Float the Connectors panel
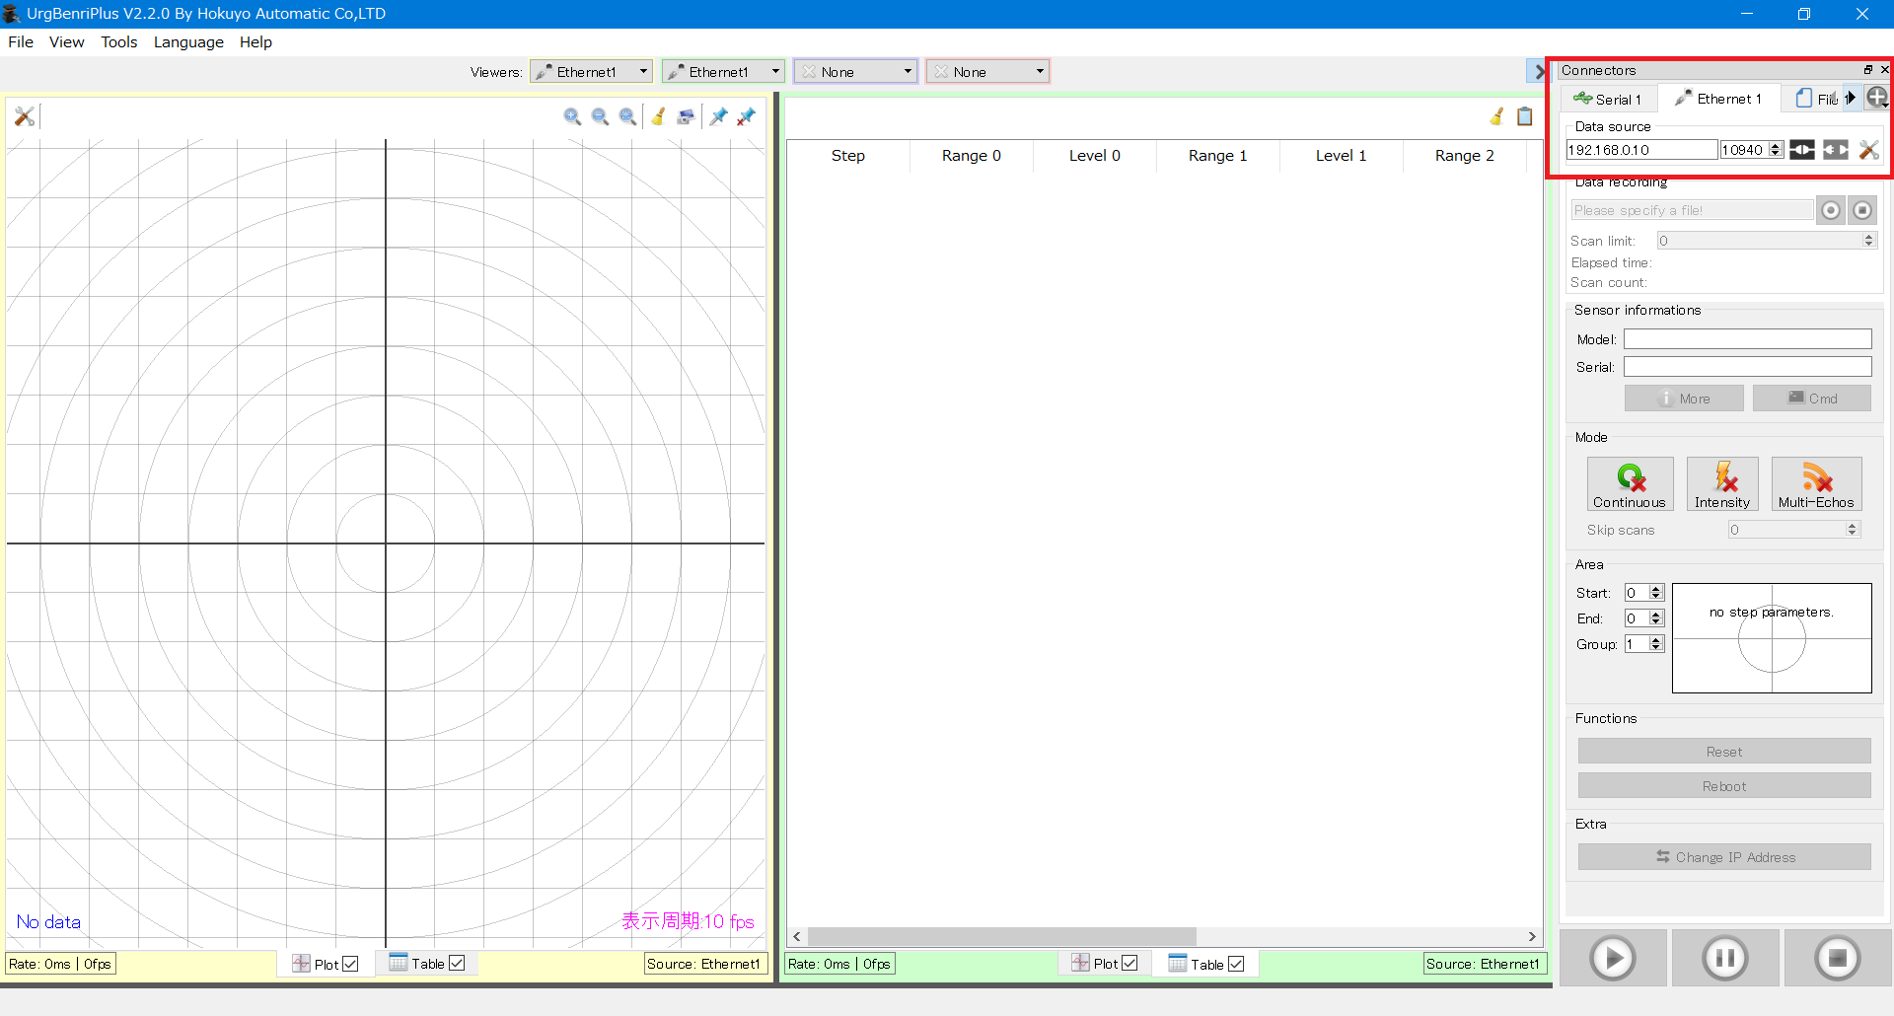The image size is (1894, 1016). 1867,70
